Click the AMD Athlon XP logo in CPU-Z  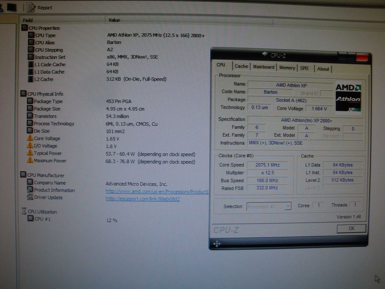tap(348, 97)
